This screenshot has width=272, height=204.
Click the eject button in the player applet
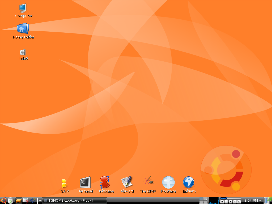click(x=239, y=202)
